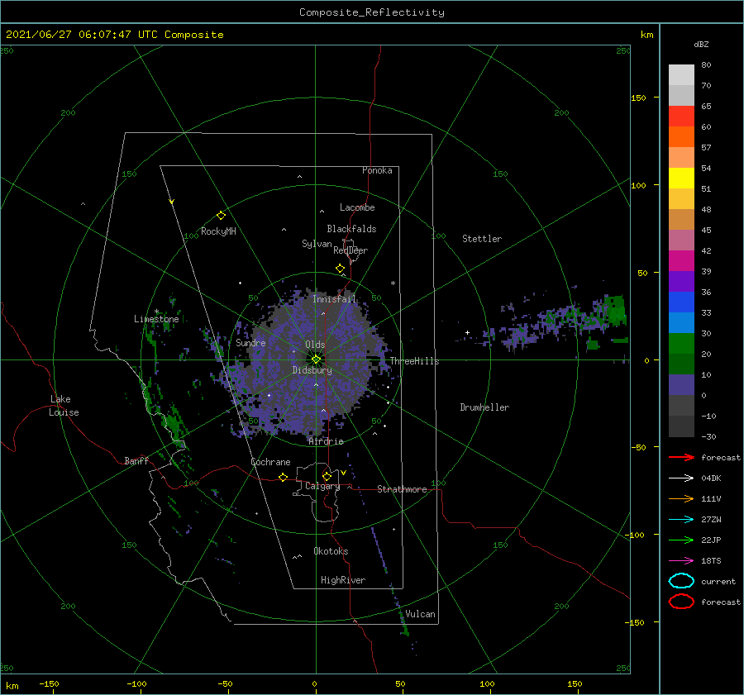
Task: Click the Calgary city label
Action: (322, 486)
